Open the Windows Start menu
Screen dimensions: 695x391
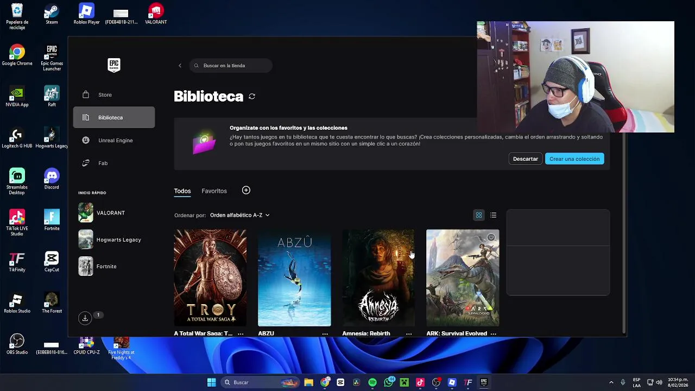click(211, 382)
